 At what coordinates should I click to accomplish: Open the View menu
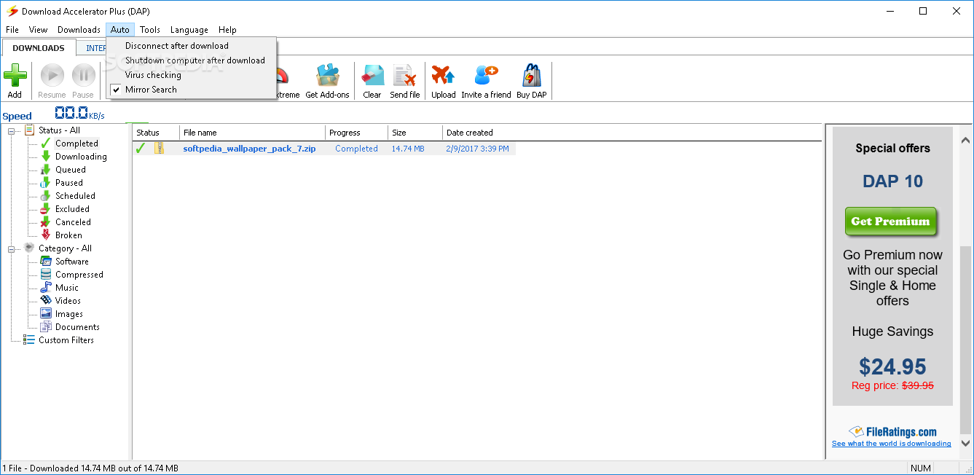(38, 30)
